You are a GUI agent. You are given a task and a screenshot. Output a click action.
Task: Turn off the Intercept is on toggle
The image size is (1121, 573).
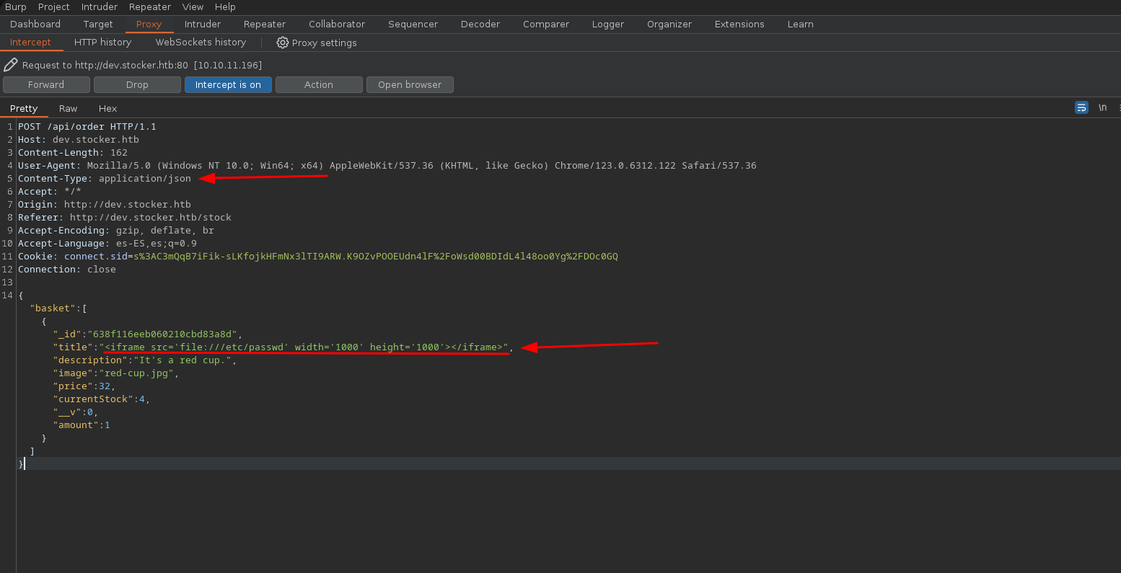pyautogui.click(x=228, y=84)
